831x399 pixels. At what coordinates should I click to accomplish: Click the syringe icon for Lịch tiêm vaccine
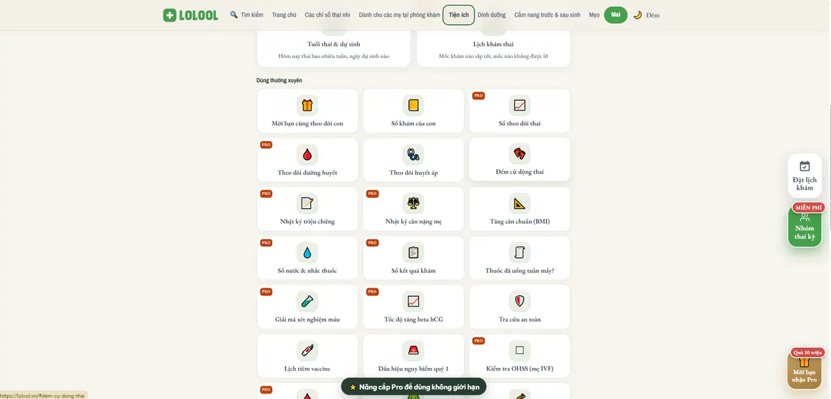click(307, 351)
